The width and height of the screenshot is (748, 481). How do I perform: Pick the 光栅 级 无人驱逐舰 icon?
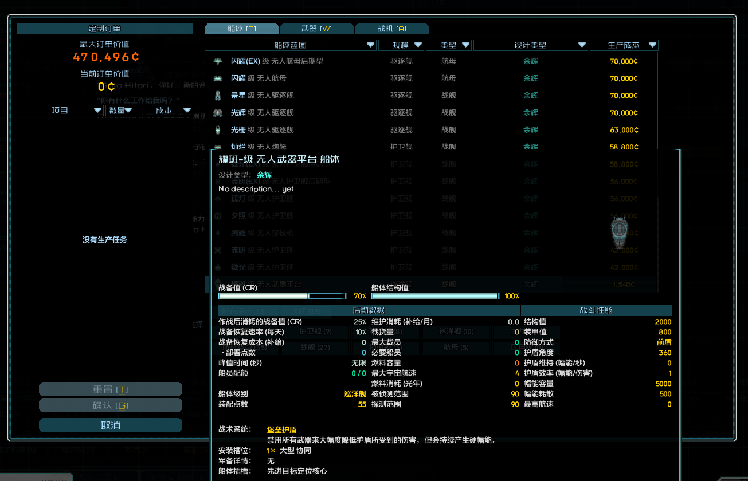click(218, 130)
